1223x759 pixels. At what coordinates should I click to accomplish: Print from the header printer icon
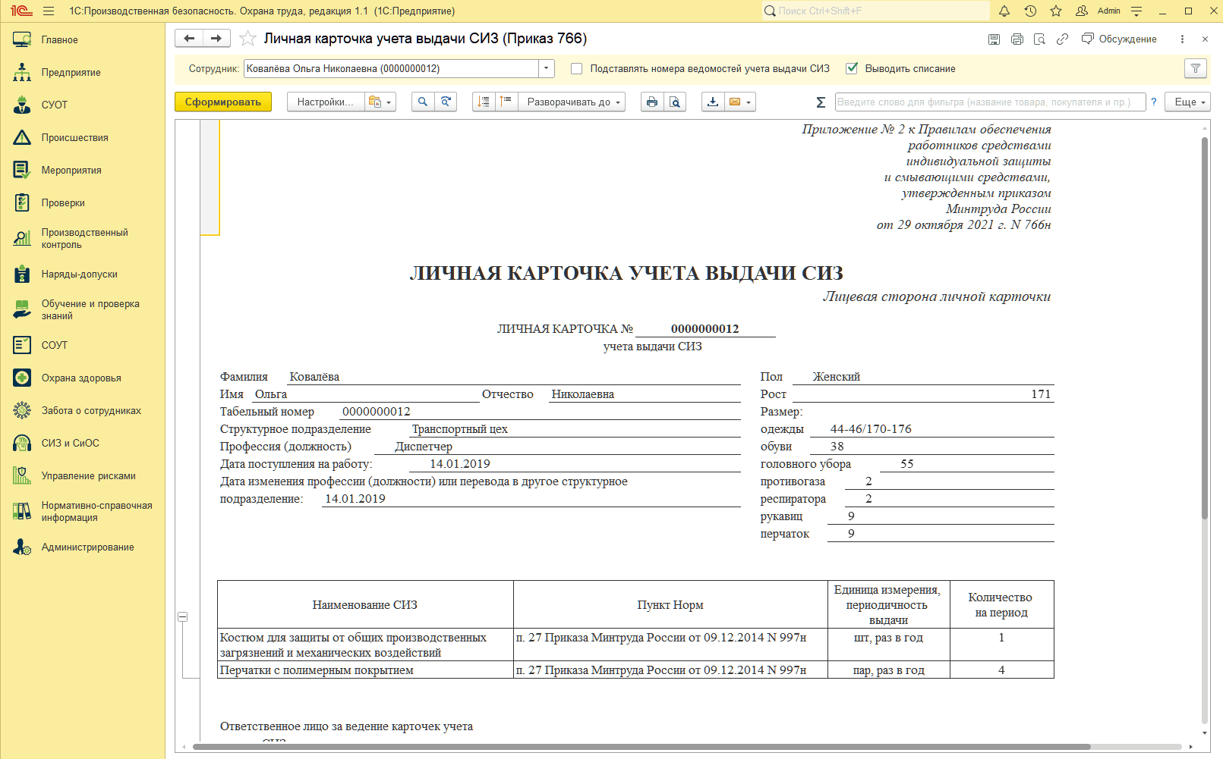[x=1017, y=39]
